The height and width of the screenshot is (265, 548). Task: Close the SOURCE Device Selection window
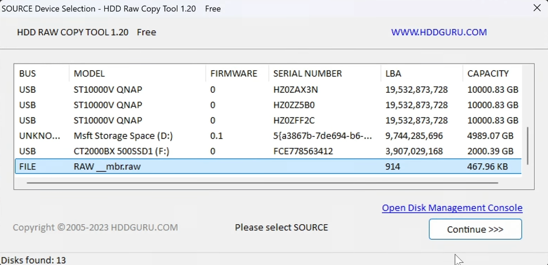coord(537,8)
